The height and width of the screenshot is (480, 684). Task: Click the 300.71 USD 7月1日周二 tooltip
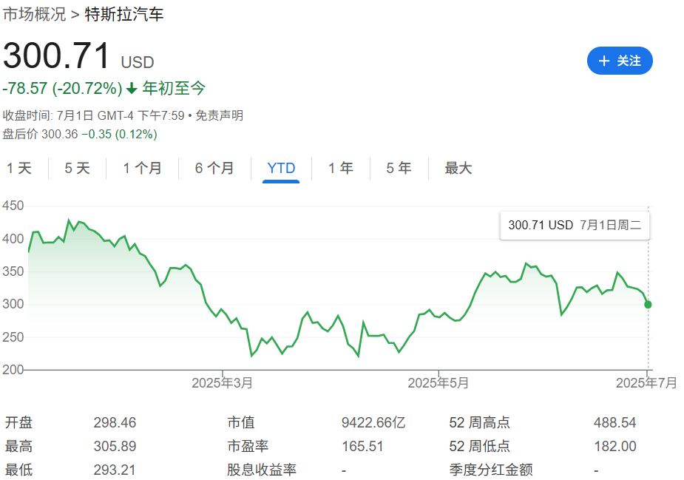point(575,225)
